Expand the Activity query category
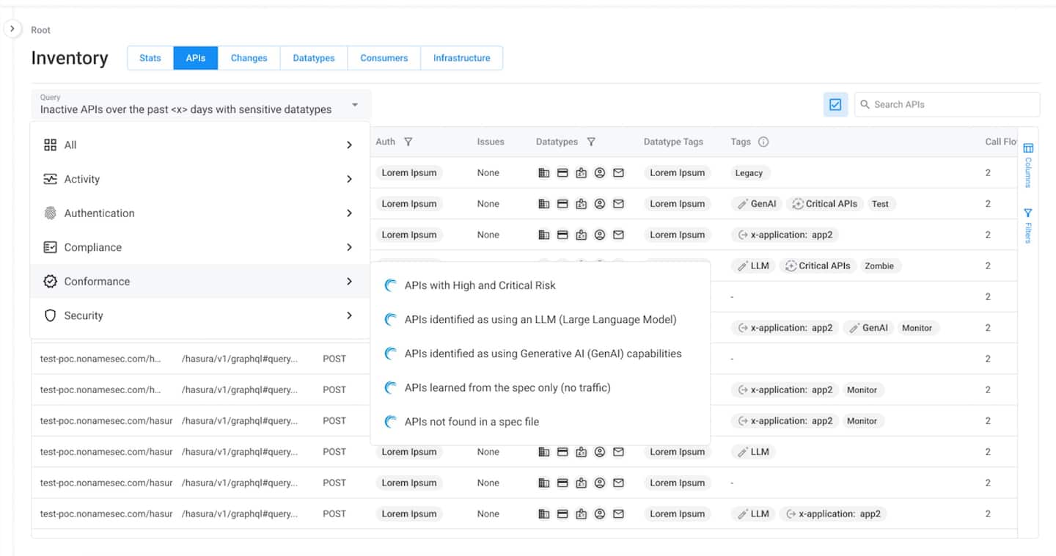This screenshot has height=556, width=1056. click(x=199, y=179)
